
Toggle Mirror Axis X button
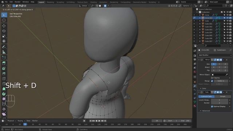(x=214, y=64)
